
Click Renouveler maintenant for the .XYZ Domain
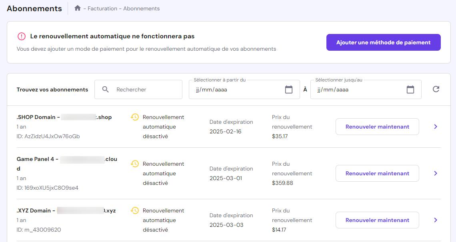click(377, 220)
